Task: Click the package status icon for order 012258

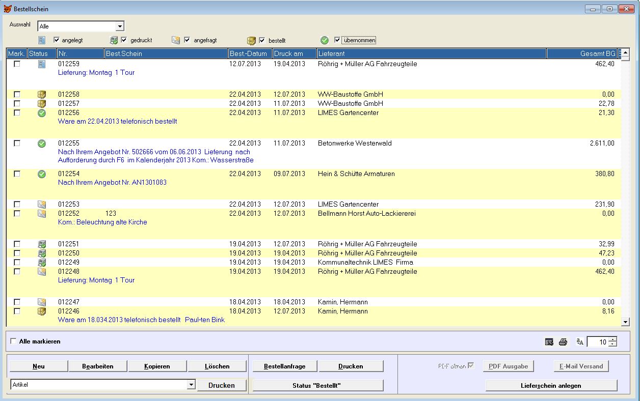Action: (x=42, y=95)
